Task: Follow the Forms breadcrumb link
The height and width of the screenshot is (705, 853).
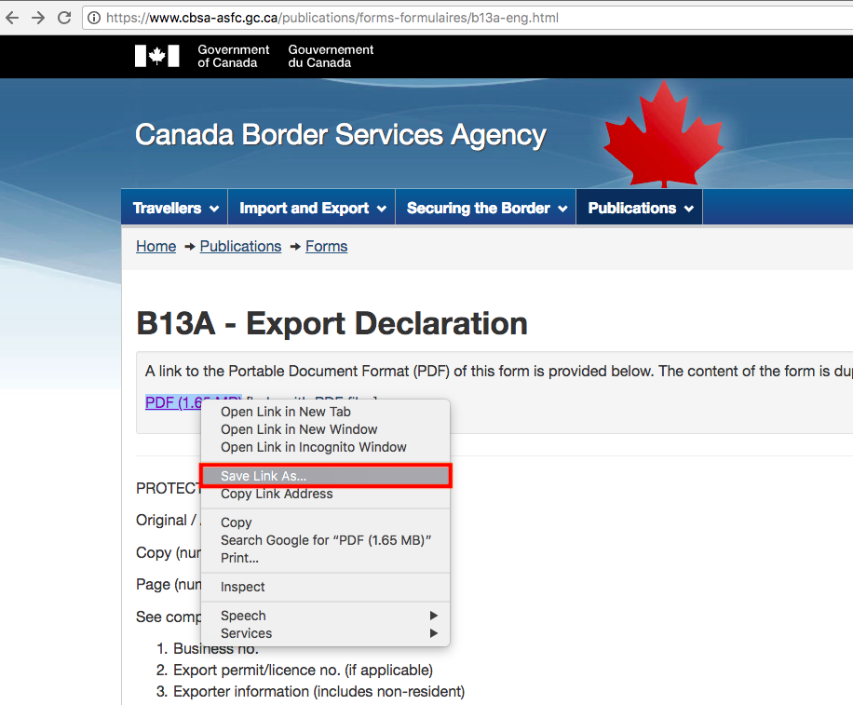Action: tap(327, 247)
